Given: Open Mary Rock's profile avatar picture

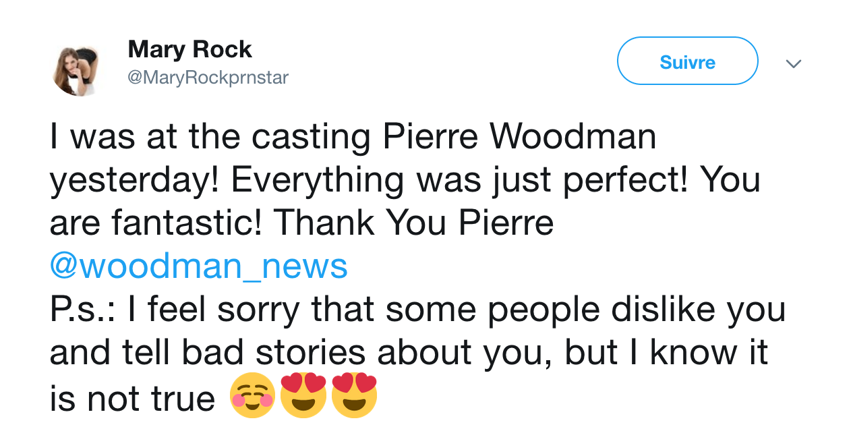Looking at the screenshot, I should 76,71.
